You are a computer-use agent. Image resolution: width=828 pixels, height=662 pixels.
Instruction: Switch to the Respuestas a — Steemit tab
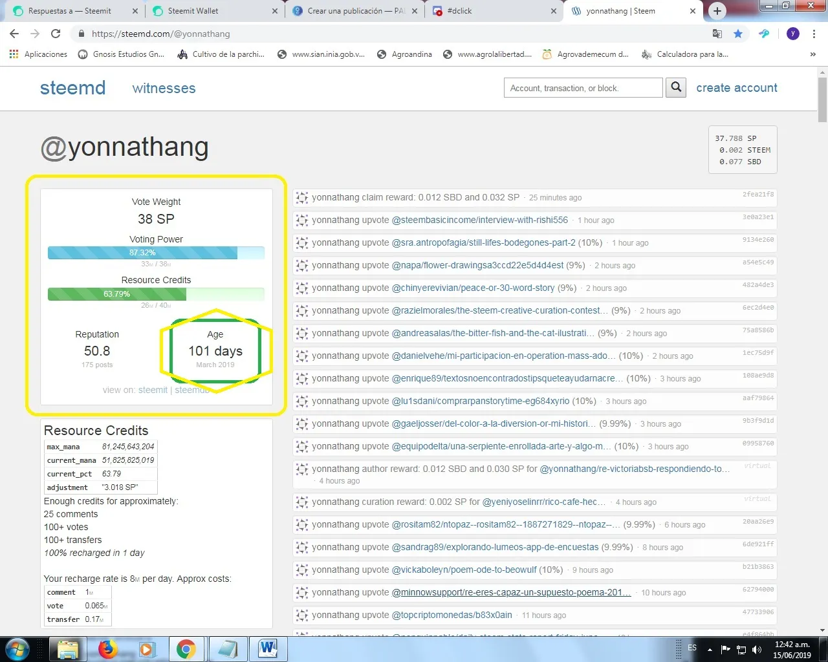(x=74, y=11)
